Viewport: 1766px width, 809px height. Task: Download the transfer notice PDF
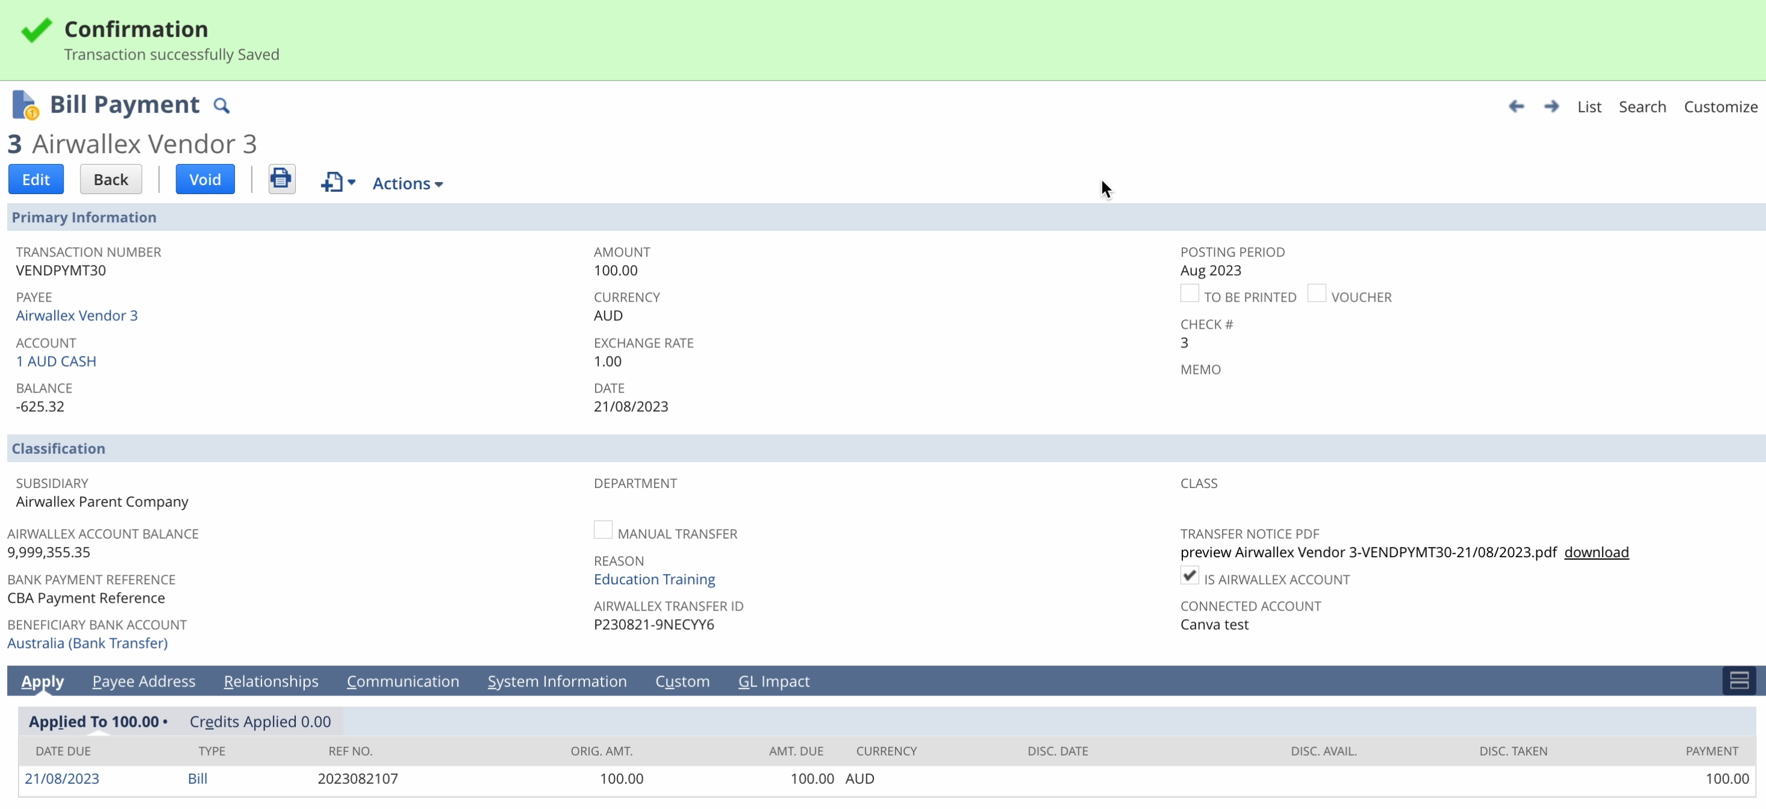1596,552
